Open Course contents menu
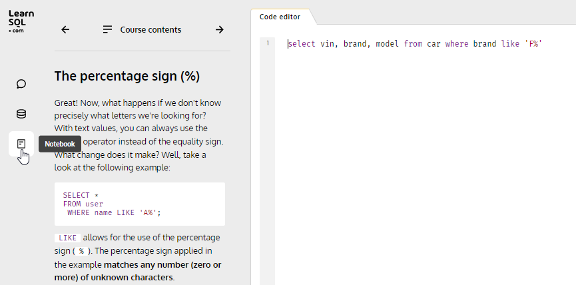 [x=142, y=30]
